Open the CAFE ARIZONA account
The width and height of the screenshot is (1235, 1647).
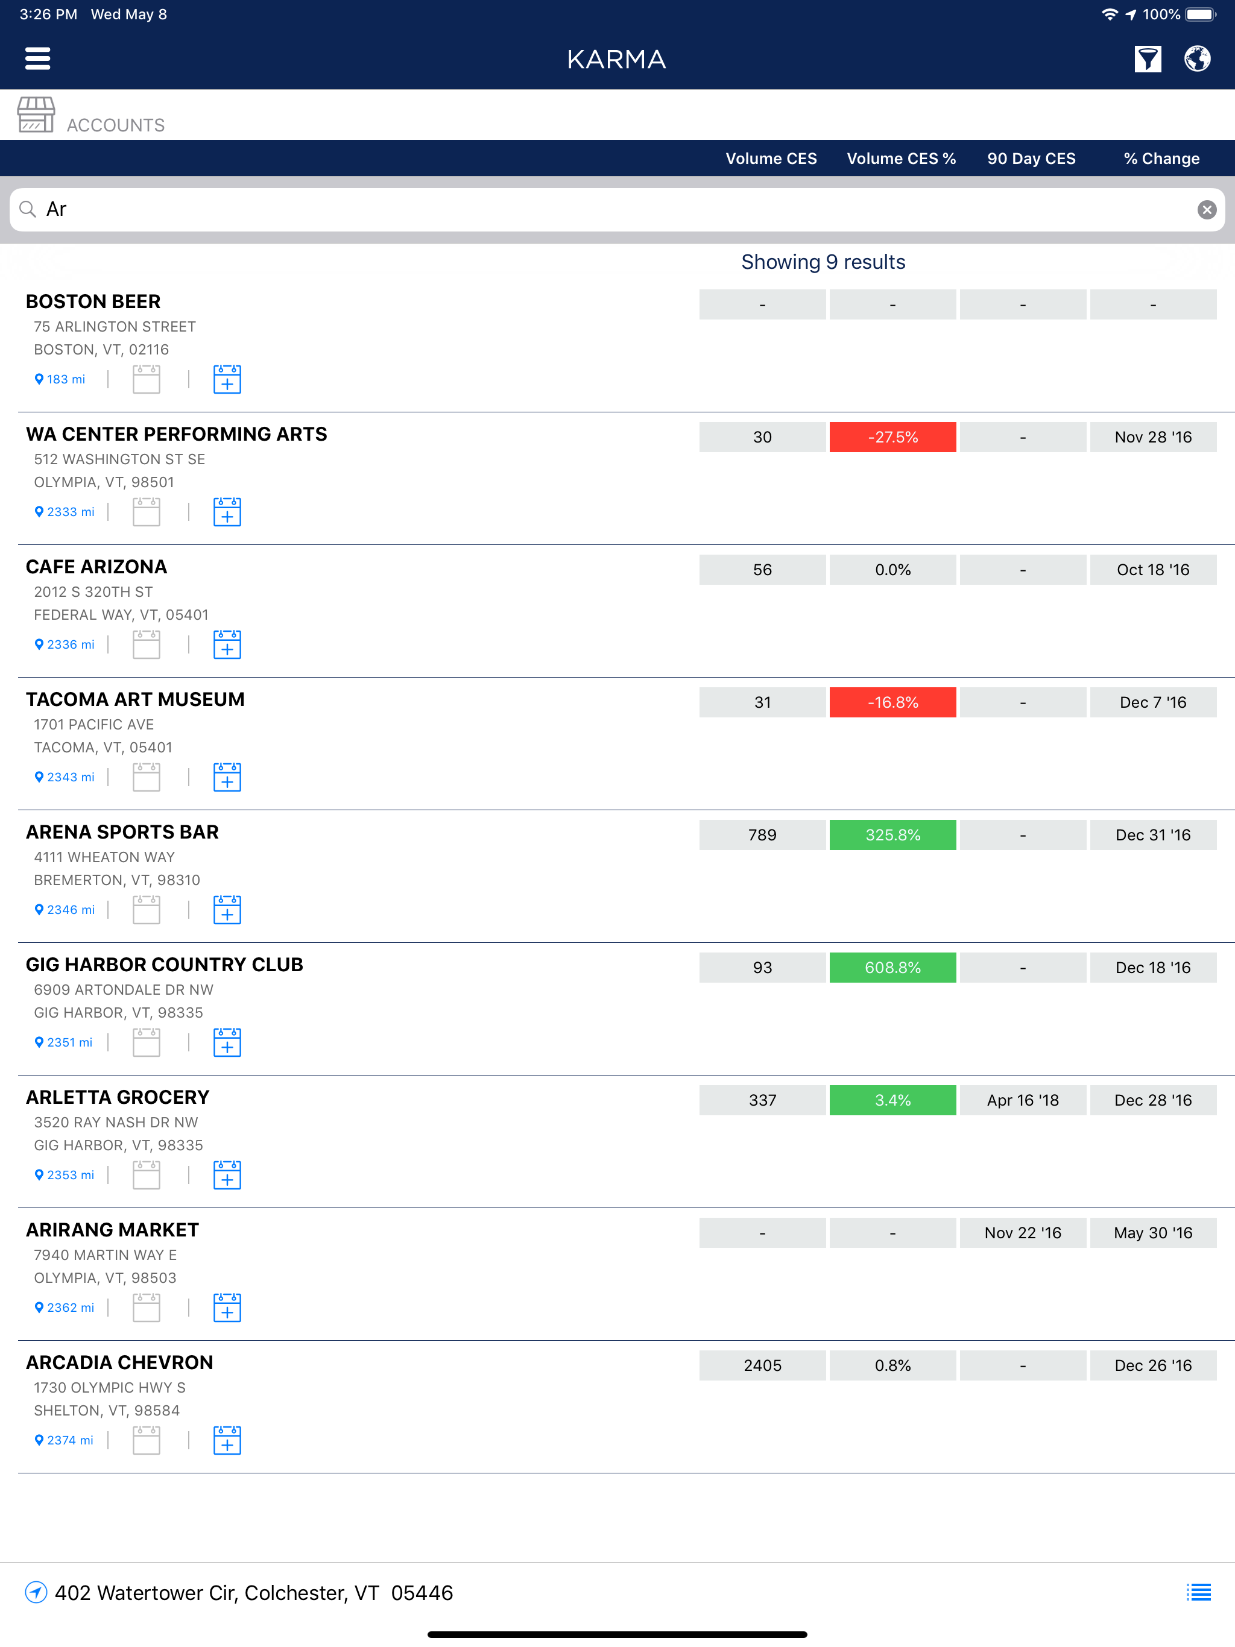tap(96, 567)
